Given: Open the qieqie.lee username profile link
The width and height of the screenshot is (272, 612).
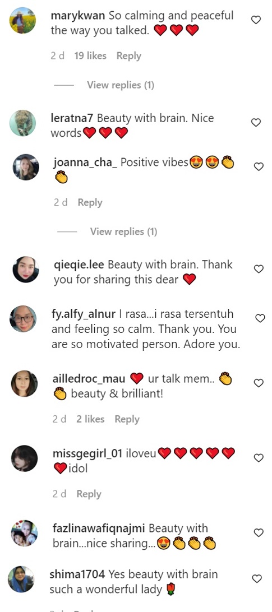Looking at the screenshot, I should pos(79,265).
